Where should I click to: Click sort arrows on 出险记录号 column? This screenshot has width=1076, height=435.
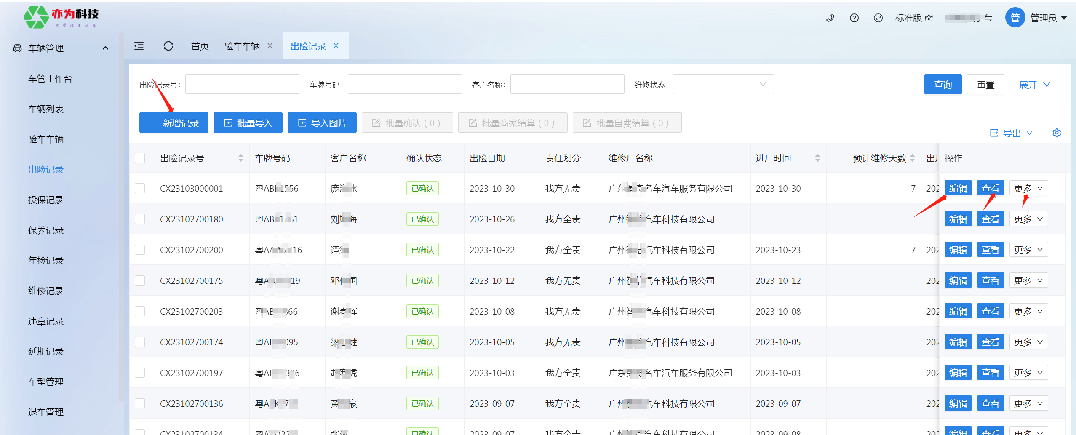tap(241, 158)
